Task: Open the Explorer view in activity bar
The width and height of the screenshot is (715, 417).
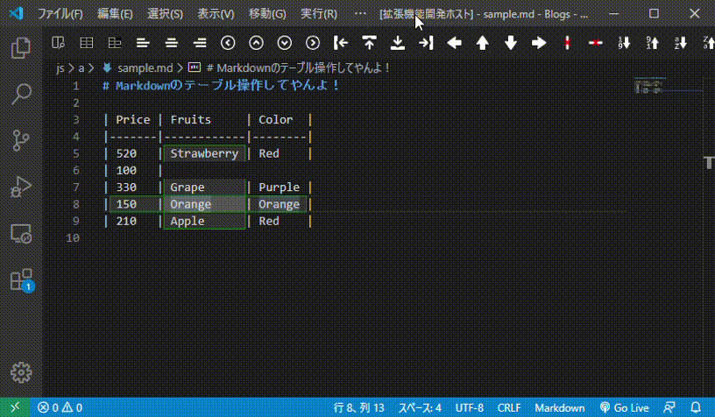Action: coord(20,48)
